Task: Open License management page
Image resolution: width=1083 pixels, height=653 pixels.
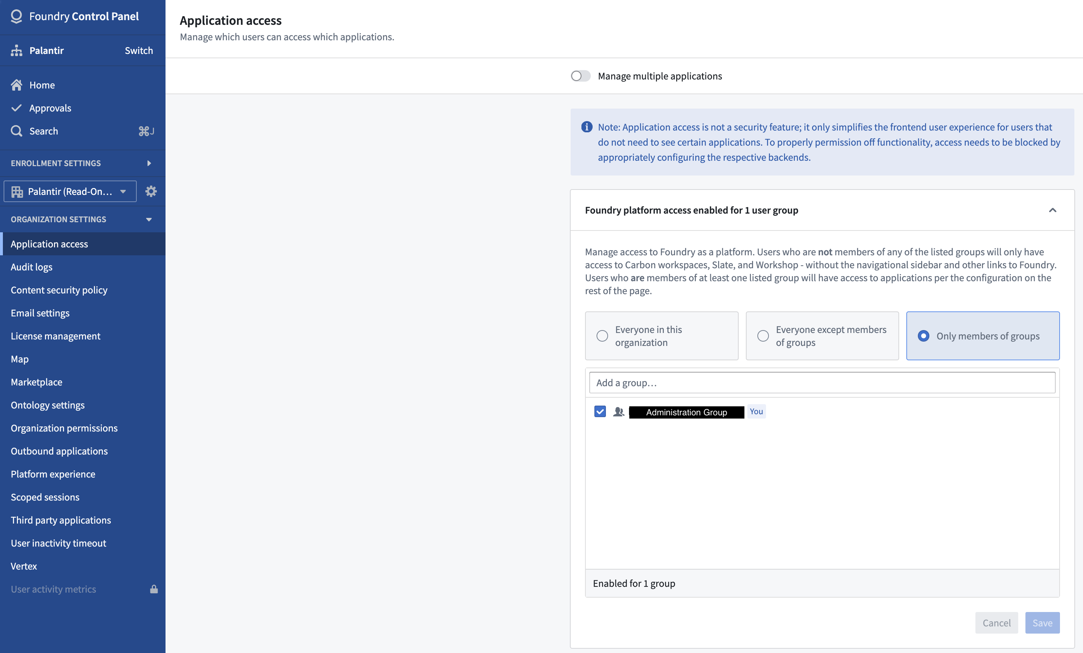Action: pos(83,336)
